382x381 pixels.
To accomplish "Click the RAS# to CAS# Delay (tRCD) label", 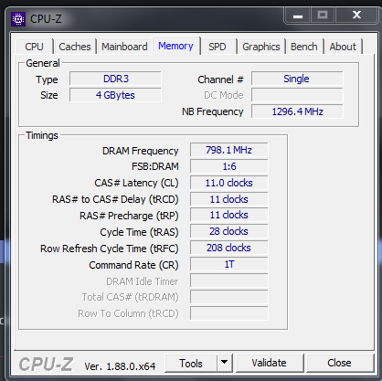I will [x=115, y=199].
